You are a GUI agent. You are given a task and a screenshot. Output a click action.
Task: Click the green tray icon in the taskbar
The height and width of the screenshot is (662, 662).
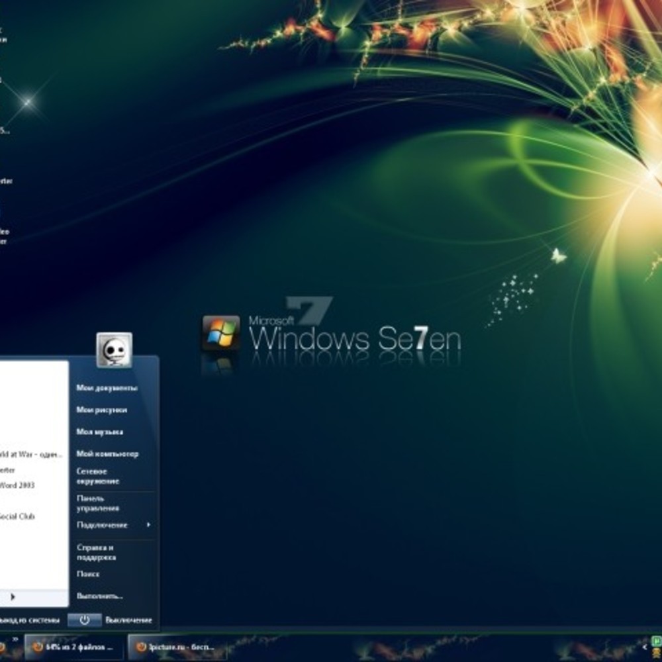pos(657,641)
